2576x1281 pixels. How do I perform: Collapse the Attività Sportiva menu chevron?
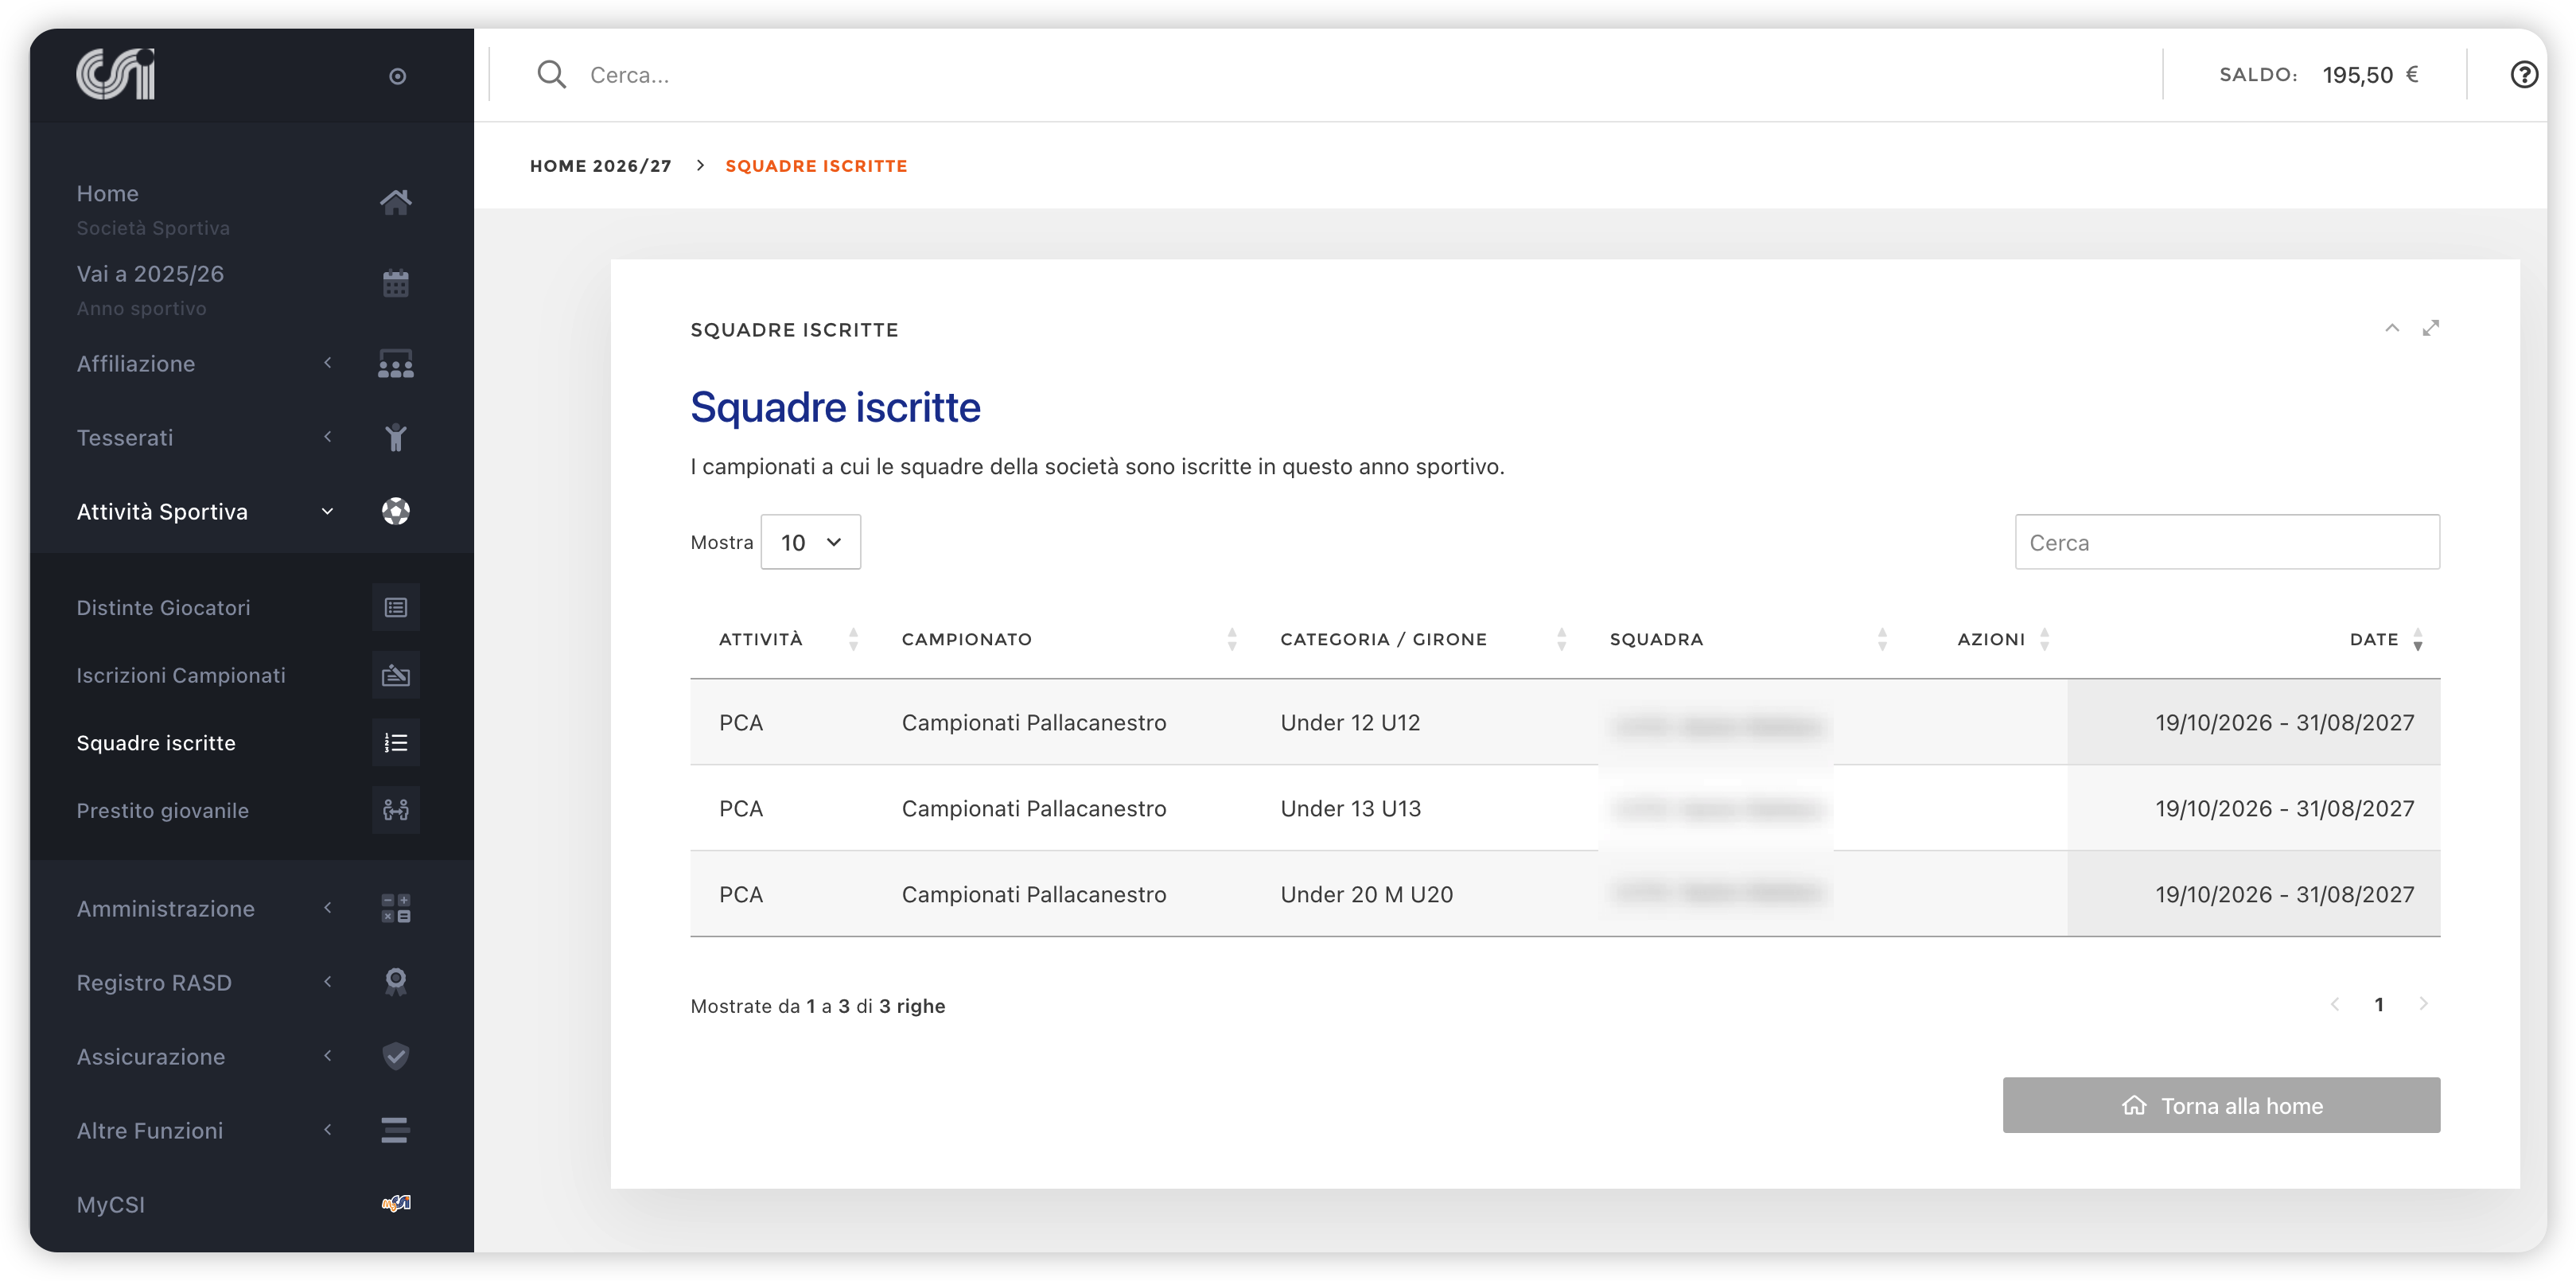[x=327, y=512]
